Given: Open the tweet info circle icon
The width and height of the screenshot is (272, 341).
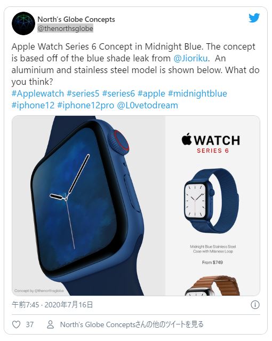Looking at the screenshot, I should tap(255, 305).
